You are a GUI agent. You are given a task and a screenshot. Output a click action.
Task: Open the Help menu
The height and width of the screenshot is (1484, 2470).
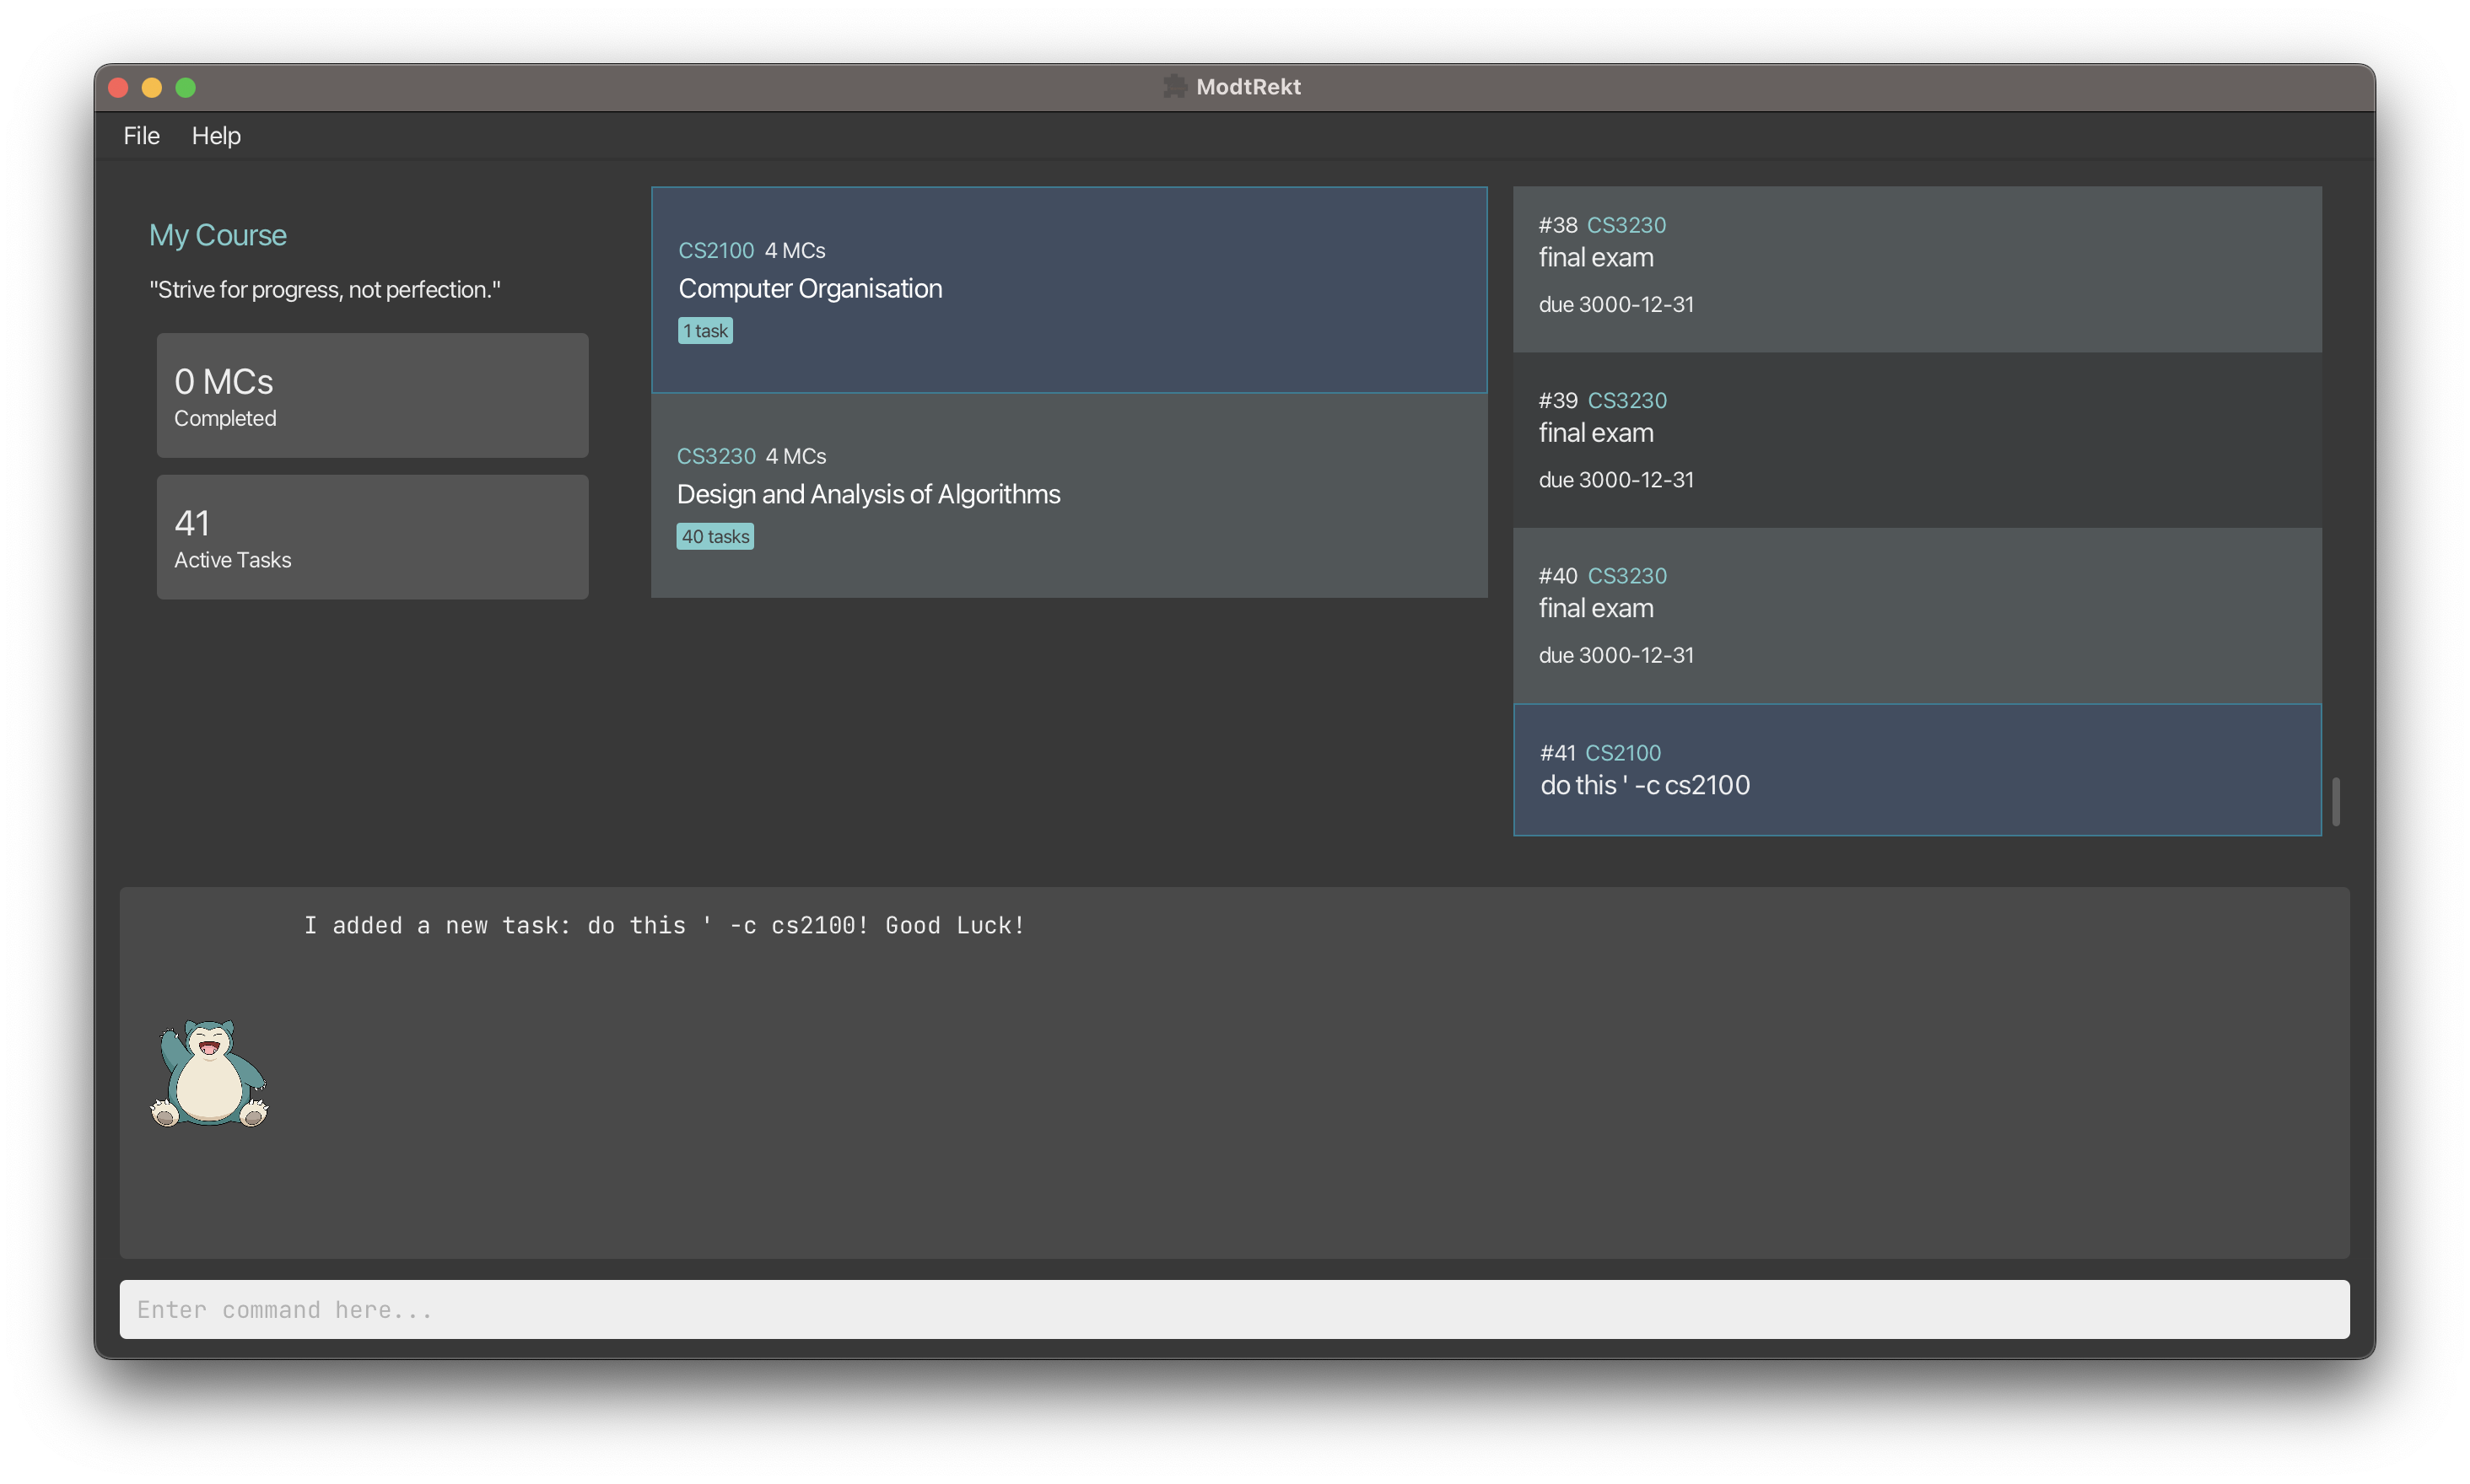tap(216, 136)
